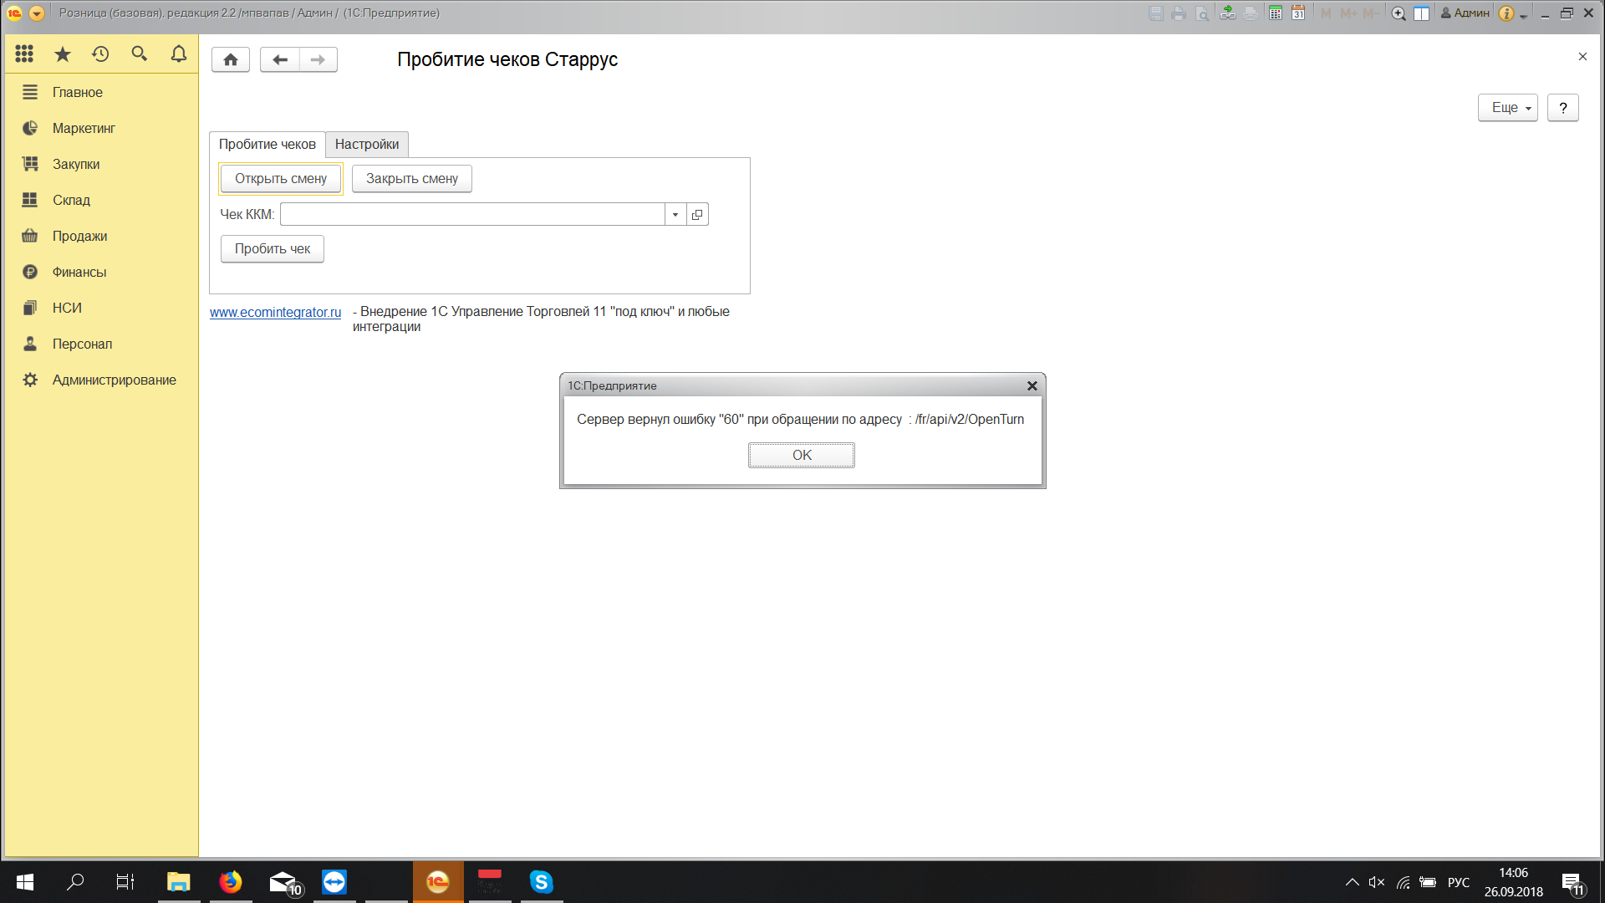Screen dimensions: 1605x903
Task: Toggle the panel layout split icon
Action: pyautogui.click(x=1421, y=13)
